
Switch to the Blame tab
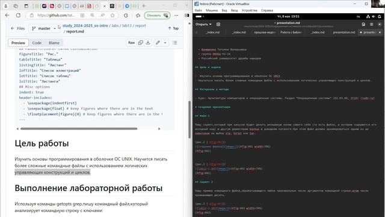pyautogui.click(x=54, y=43)
